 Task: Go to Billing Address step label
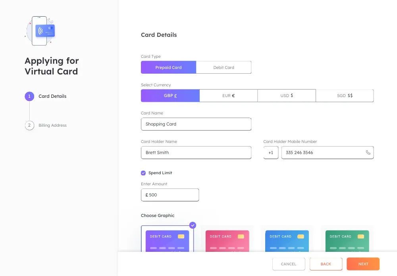pyautogui.click(x=52, y=125)
